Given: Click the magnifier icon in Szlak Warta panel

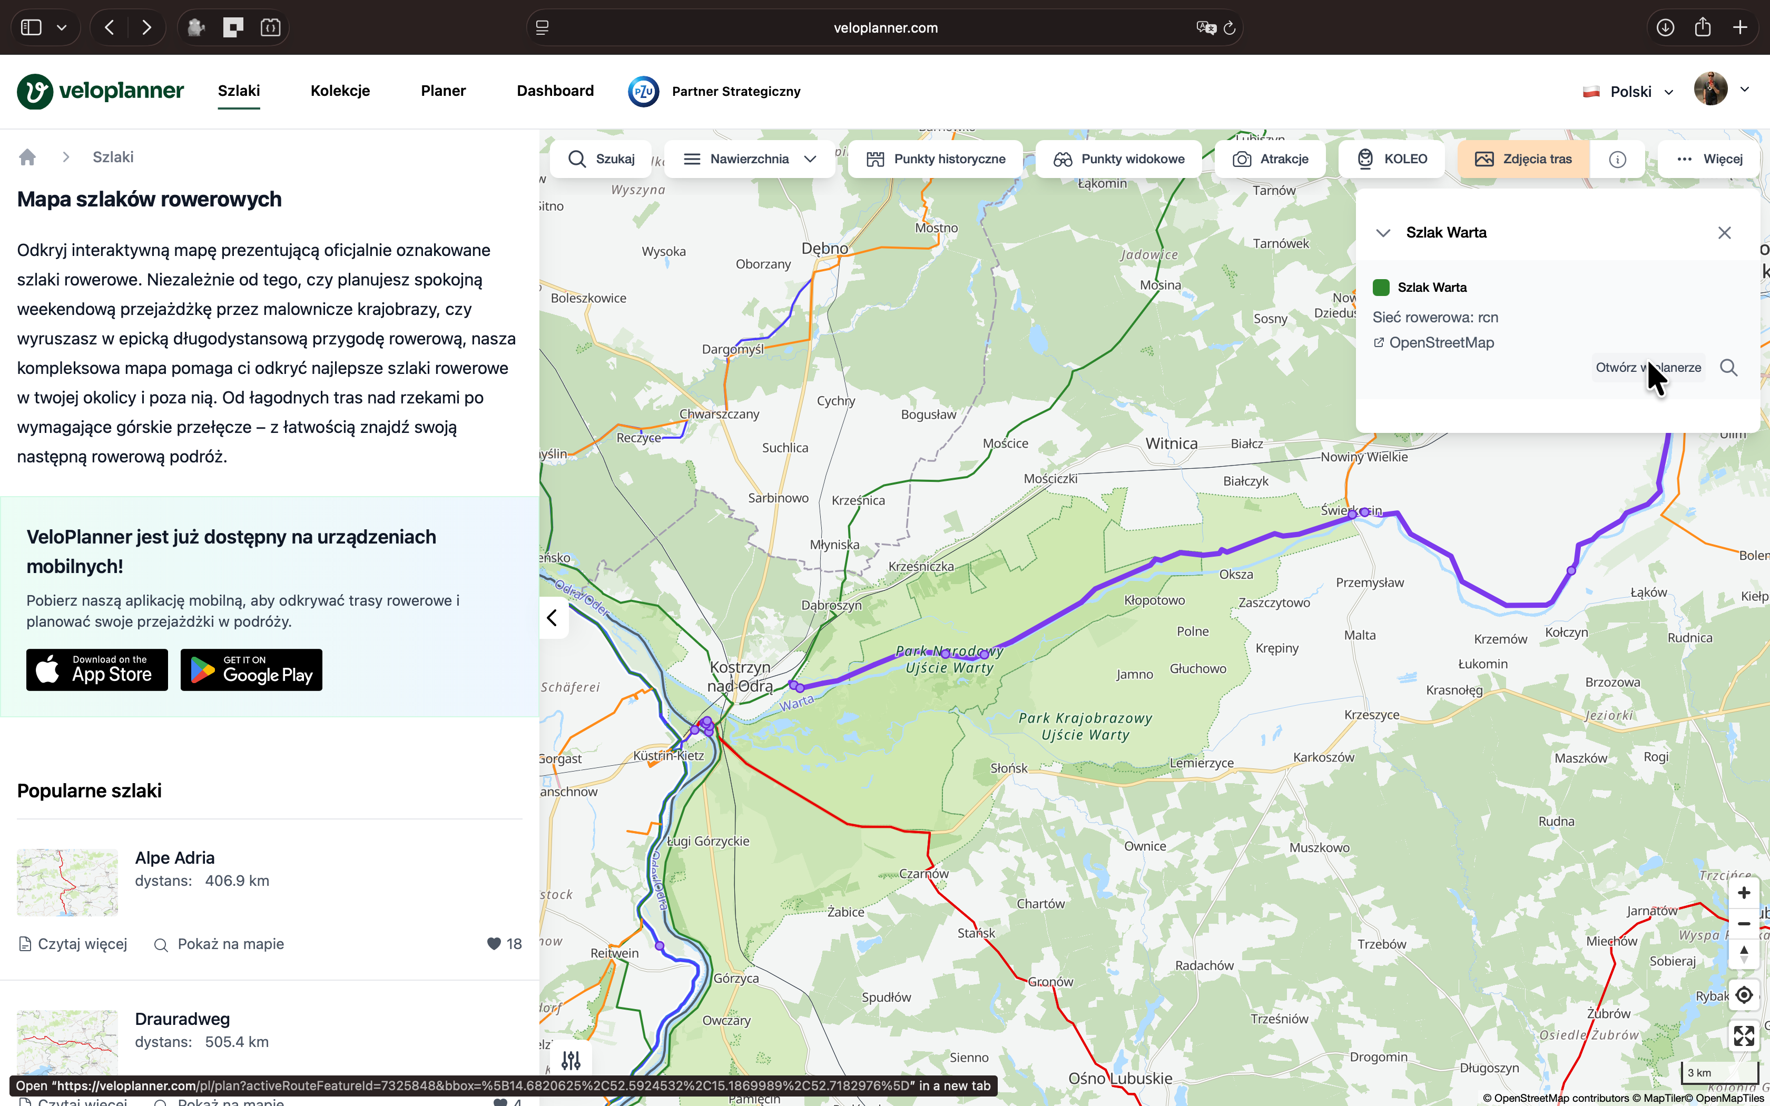Looking at the screenshot, I should (1728, 367).
